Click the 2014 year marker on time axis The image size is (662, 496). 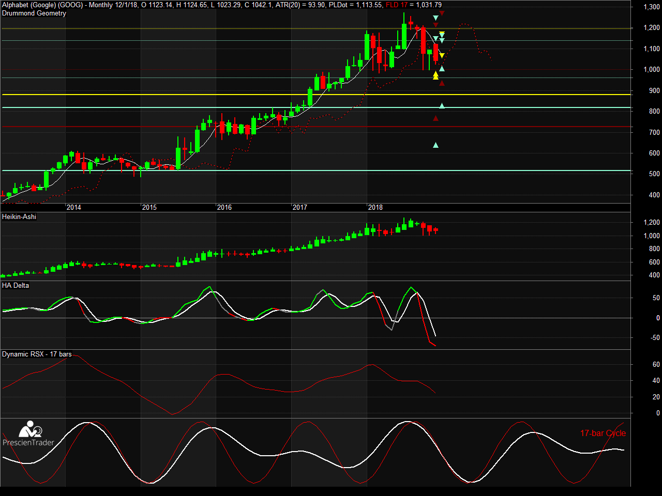[74, 208]
